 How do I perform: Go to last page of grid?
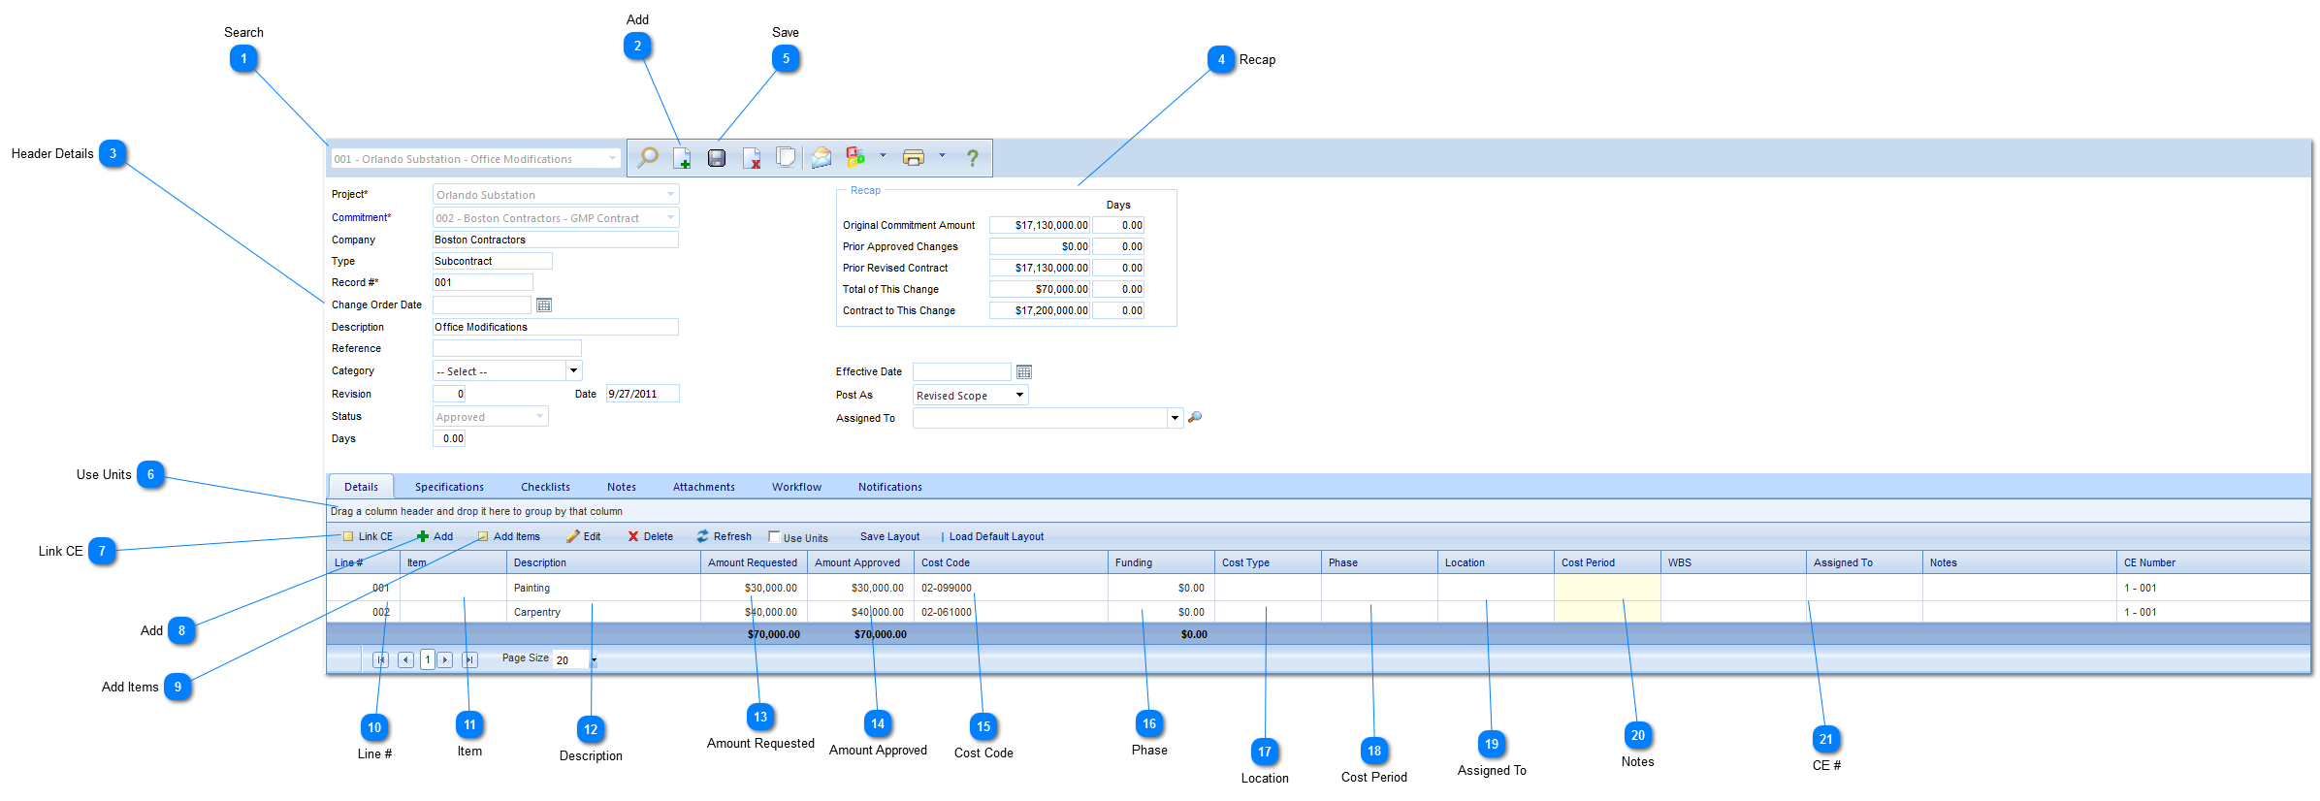coord(469,659)
